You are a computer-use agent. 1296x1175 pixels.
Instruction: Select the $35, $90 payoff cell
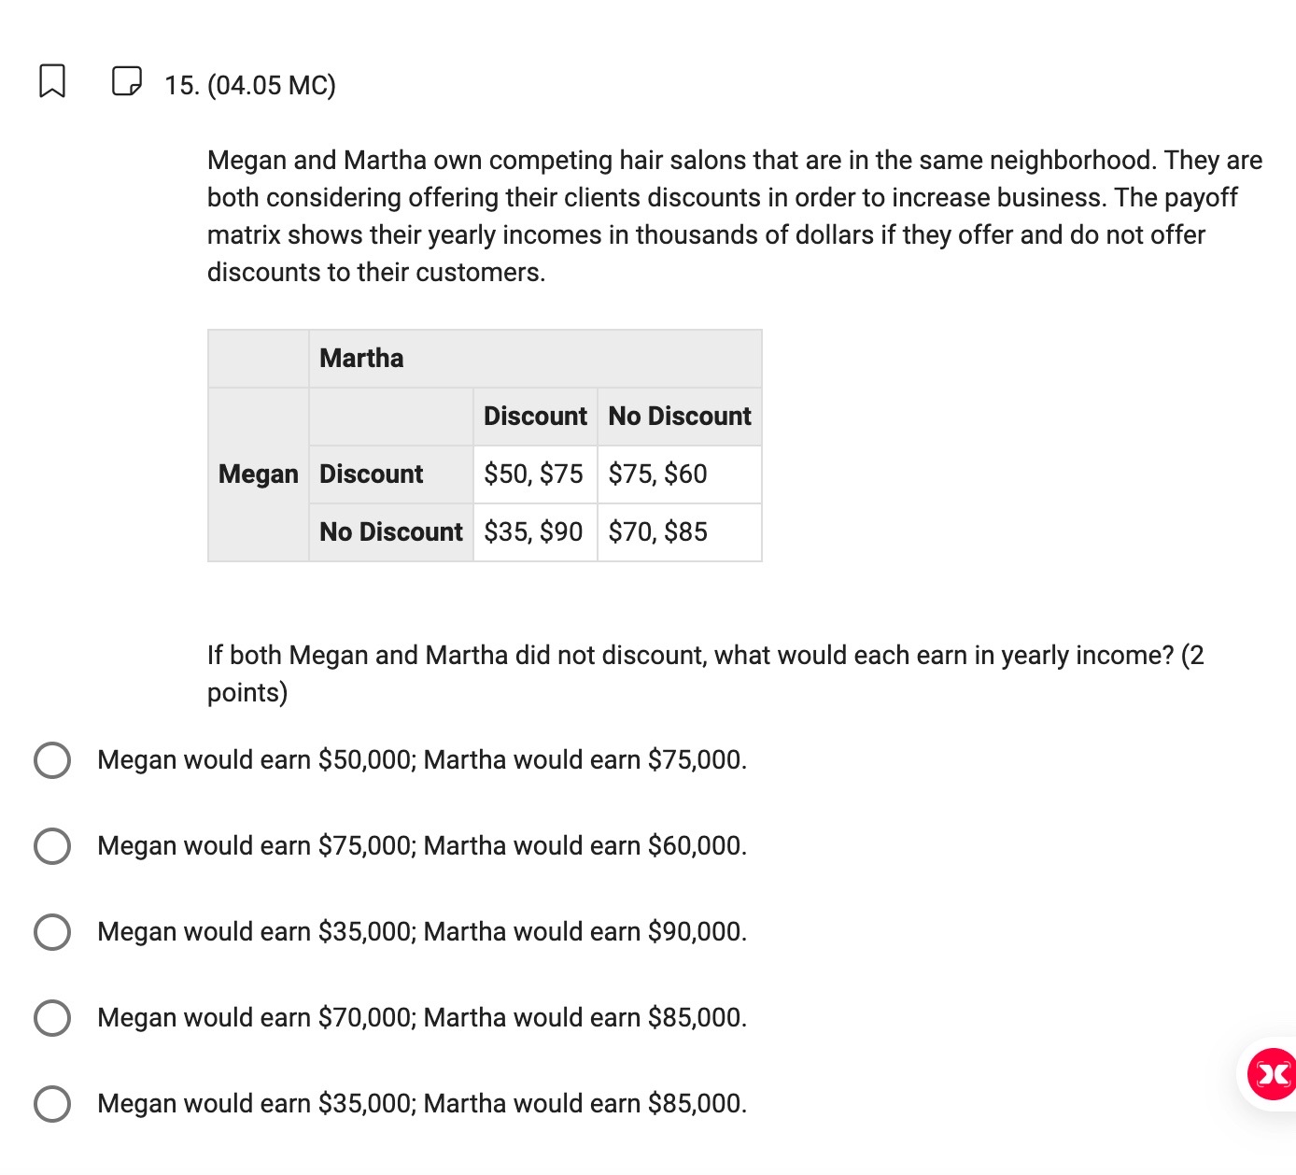coord(534,531)
